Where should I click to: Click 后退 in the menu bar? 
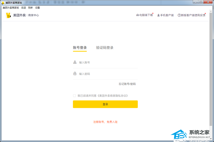tap(24, 8)
